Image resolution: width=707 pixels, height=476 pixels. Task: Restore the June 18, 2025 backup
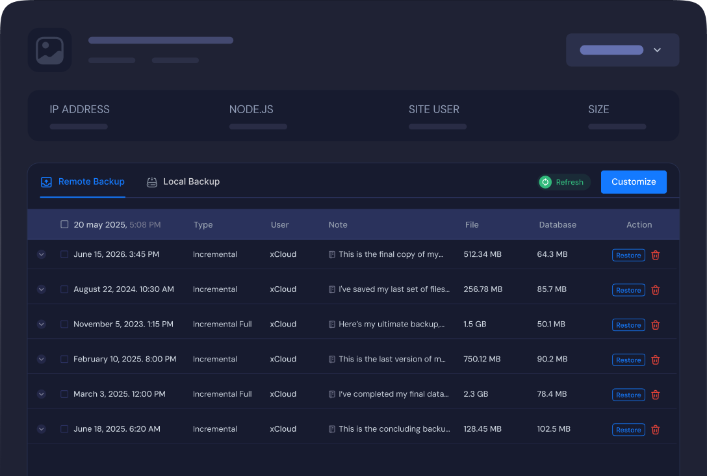pos(628,430)
